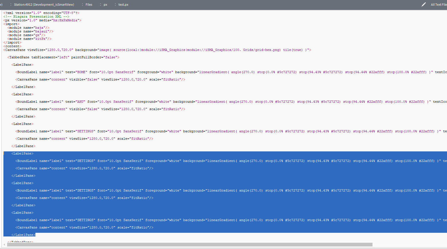Click the empty scrollbar track right of thumb
Image resolution: width=447 pixels, height=249 pixels.
click(408, 245)
